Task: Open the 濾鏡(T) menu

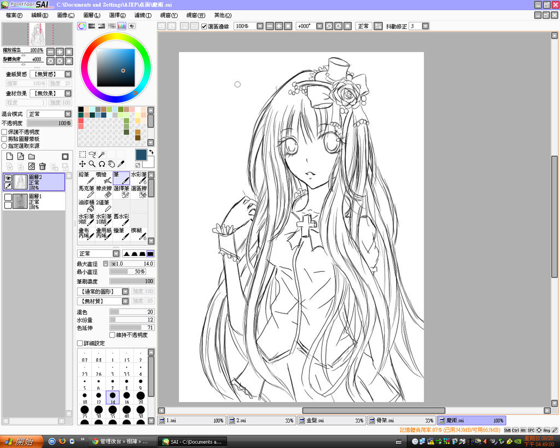Action: pyautogui.click(x=143, y=15)
